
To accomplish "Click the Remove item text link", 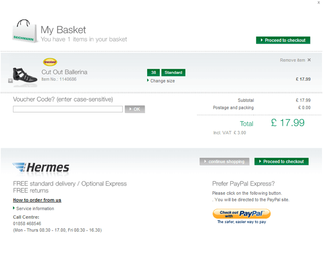I will (293, 60).
